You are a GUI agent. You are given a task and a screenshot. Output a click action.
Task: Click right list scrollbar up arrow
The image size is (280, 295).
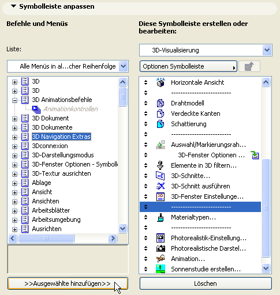(266, 82)
